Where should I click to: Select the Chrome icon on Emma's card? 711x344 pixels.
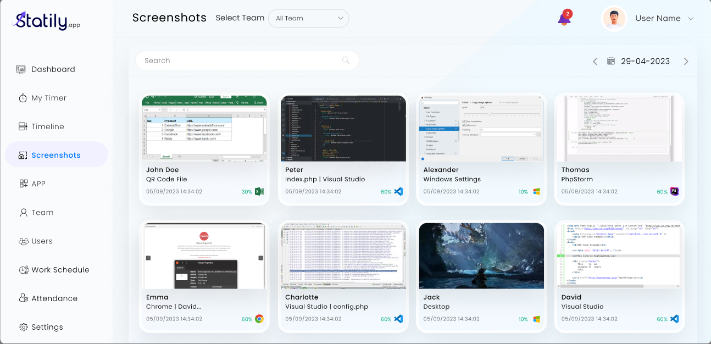[x=258, y=318]
